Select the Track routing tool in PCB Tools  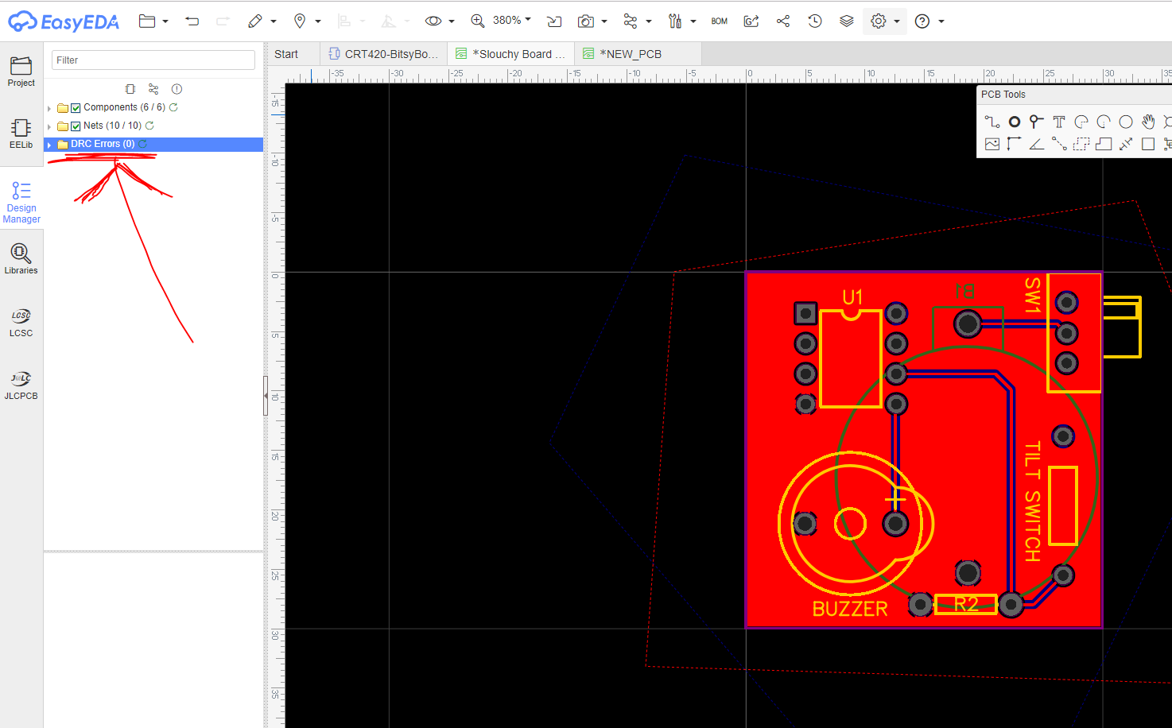(x=992, y=122)
